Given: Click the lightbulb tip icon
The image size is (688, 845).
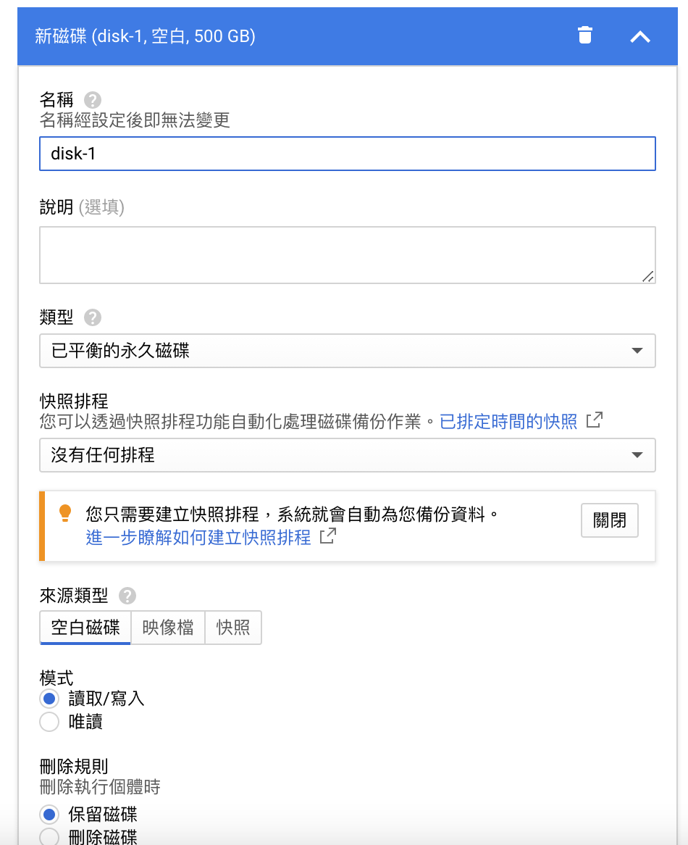Looking at the screenshot, I should (x=65, y=514).
